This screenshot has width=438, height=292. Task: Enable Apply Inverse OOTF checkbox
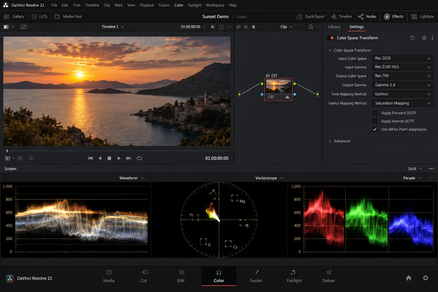coord(375,121)
